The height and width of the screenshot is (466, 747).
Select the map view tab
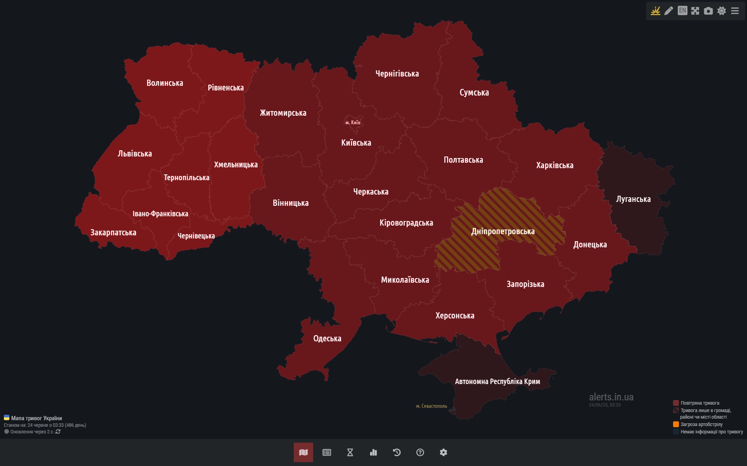(303, 452)
